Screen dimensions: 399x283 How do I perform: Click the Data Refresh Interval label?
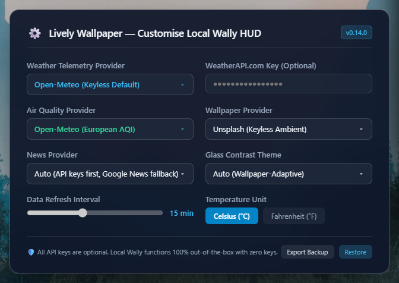coord(64,199)
